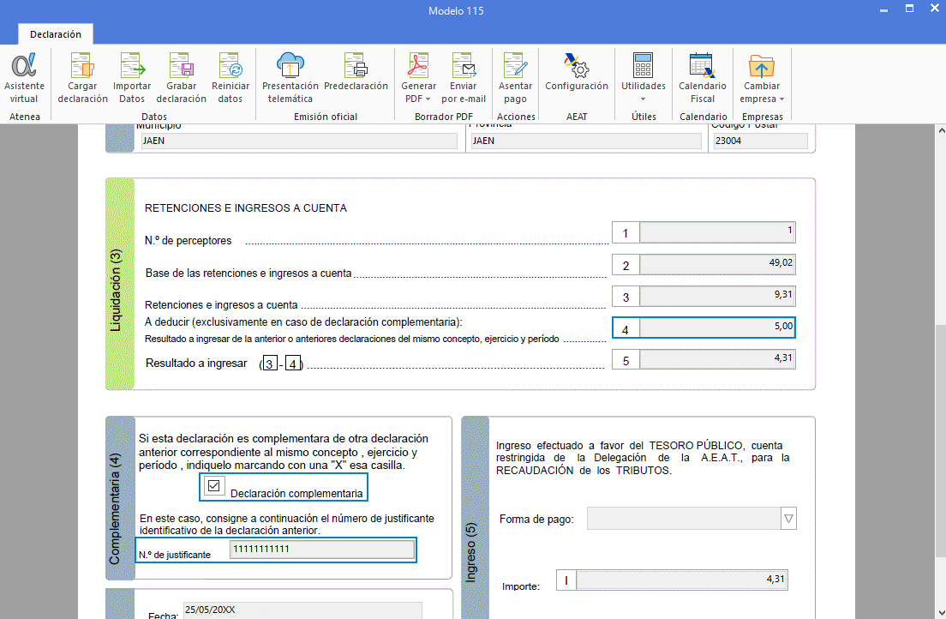This screenshot has width=946, height=619.
Task: Open AEAT Configuración
Action: pos(576,77)
